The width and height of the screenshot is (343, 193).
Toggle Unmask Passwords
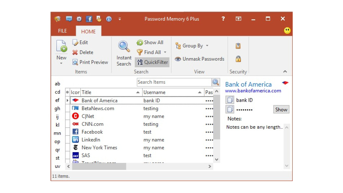(x=200, y=59)
